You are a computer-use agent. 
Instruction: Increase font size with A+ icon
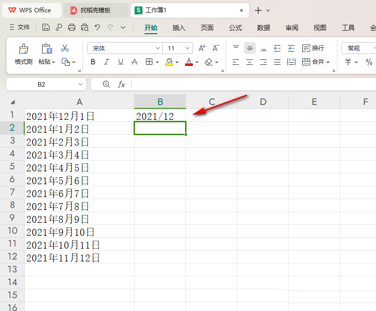[202, 48]
